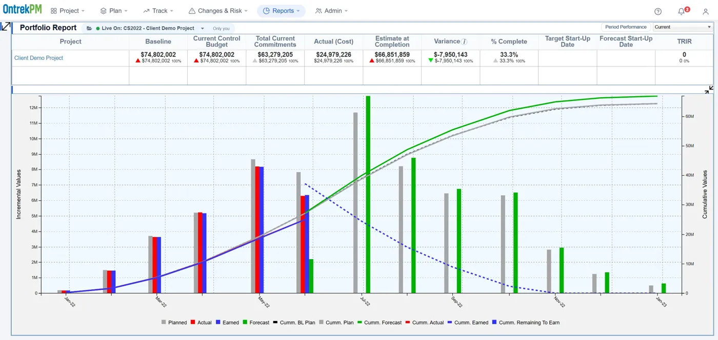This screenshot has height=340, width=718.
Task: Click the TRIR column header
Action: [x=684, y=41]
